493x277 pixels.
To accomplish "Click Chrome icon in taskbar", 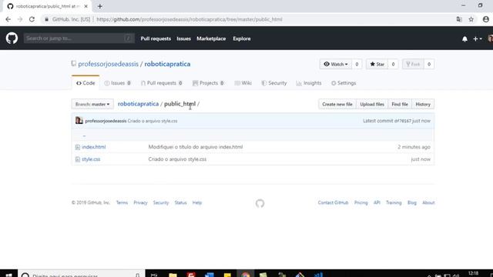I will (x=246, y=275).
